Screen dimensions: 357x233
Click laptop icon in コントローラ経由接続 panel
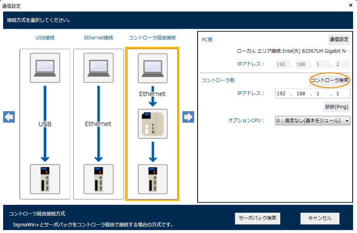pos(152,68)
